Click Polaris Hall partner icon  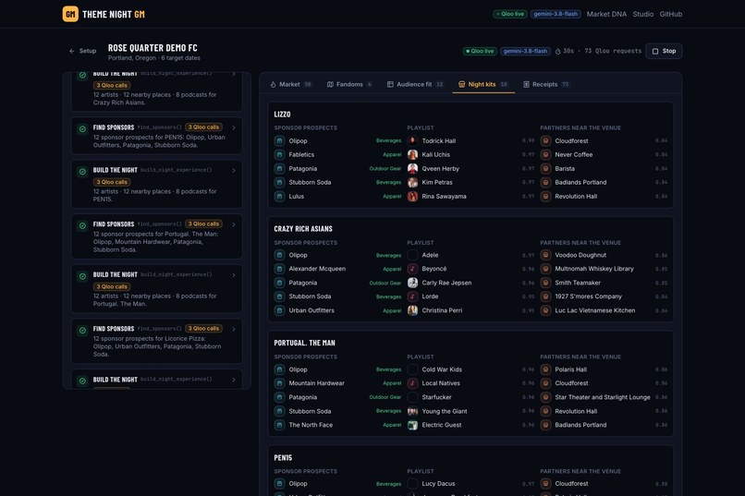coord(545,369)
